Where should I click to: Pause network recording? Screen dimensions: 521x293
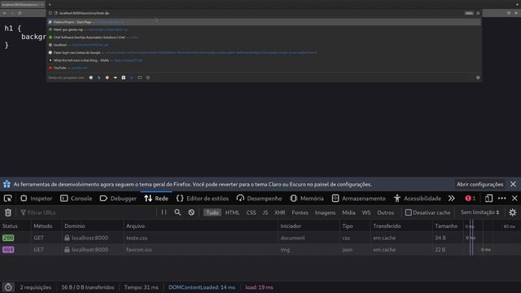(x=164, y=212)
